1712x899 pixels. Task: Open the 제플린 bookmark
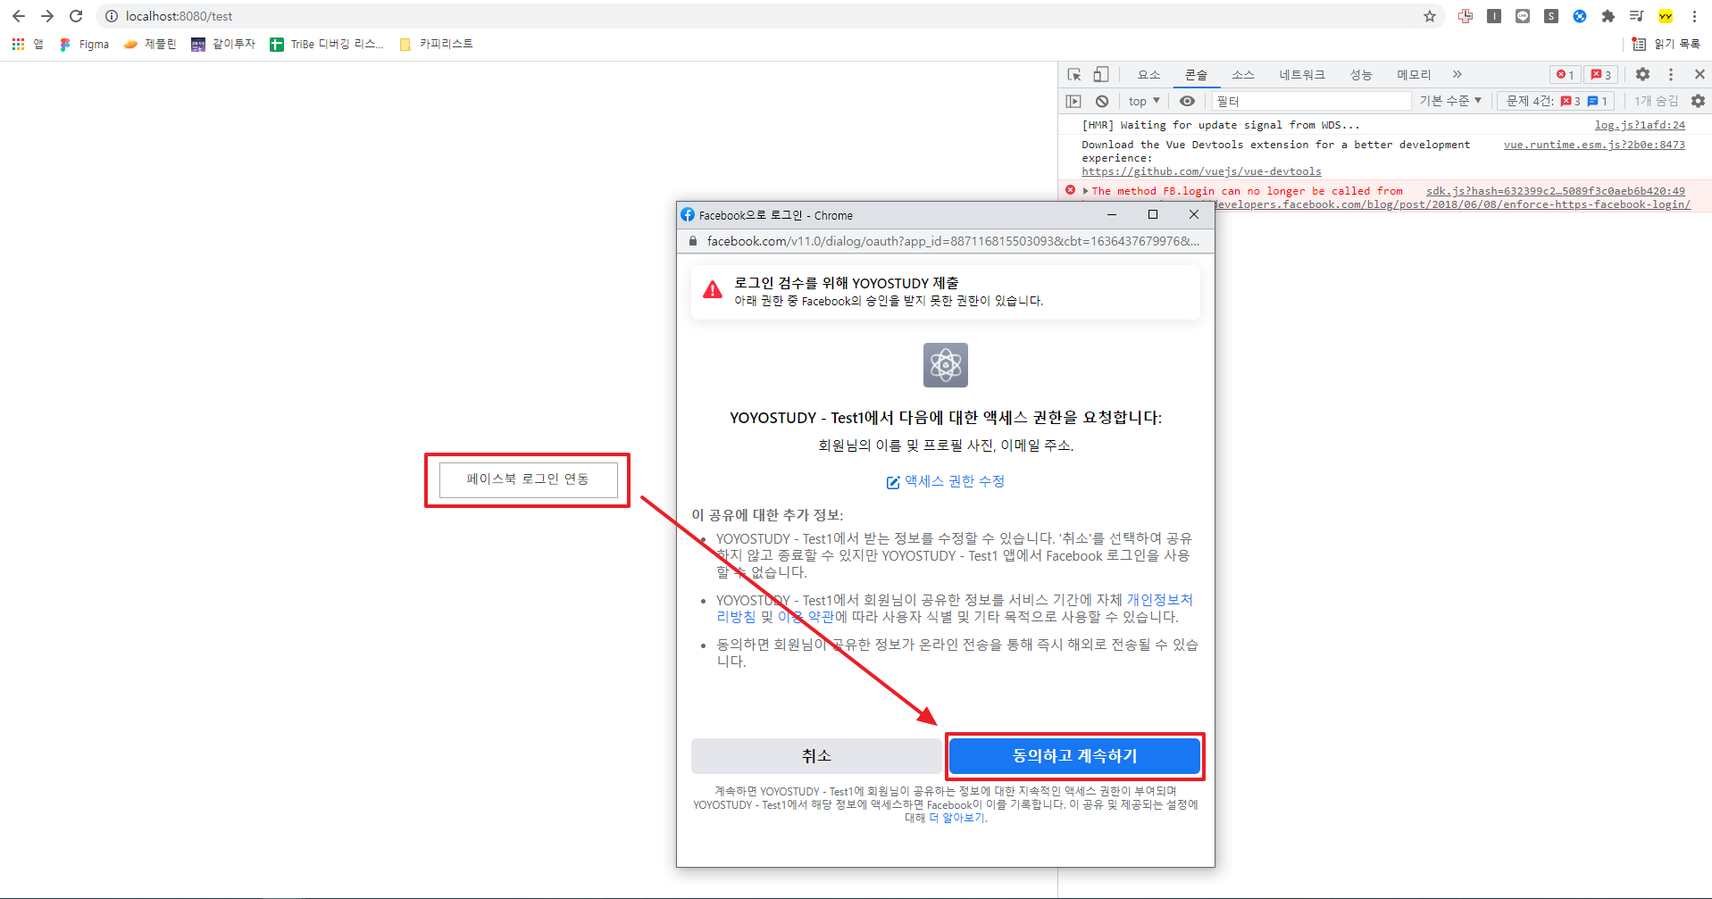click(150, 44)
